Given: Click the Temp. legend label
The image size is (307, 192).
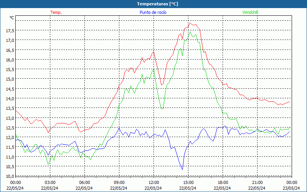Looking at the screenshot, I should point(56,12).
